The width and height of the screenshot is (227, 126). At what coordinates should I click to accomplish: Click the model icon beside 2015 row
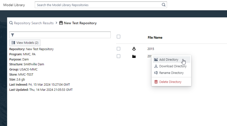coord(134,49)
